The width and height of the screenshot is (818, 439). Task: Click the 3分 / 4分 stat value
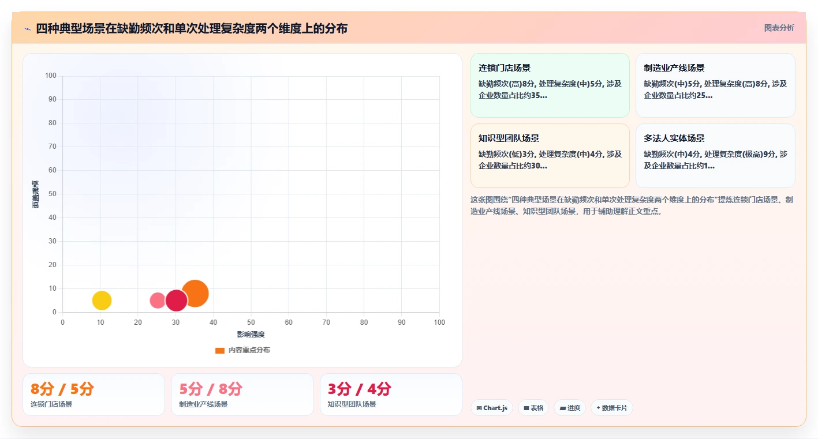point(359,389)
